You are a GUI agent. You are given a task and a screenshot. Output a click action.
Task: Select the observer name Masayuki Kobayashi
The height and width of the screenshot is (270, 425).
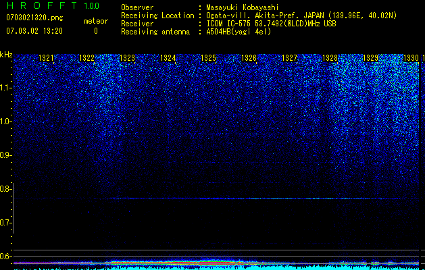coord(243,7)
